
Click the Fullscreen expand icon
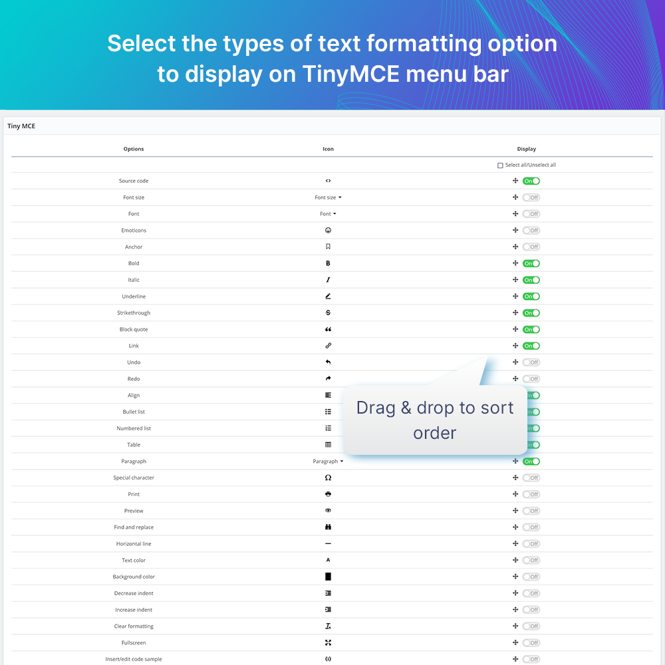pos(328,642)
